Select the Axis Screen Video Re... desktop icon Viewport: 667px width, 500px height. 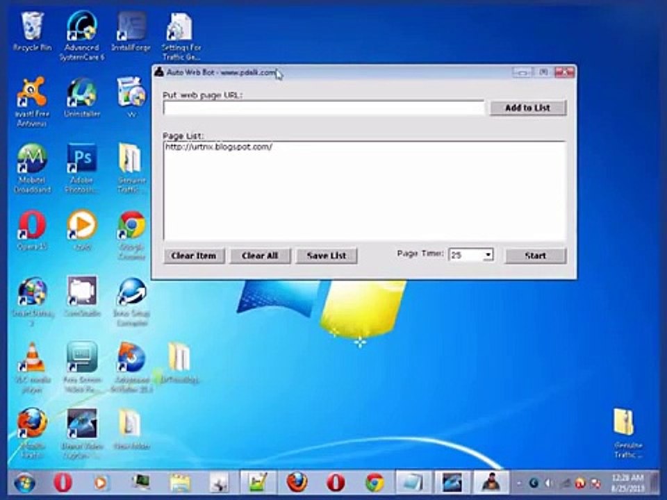[82, 368]
